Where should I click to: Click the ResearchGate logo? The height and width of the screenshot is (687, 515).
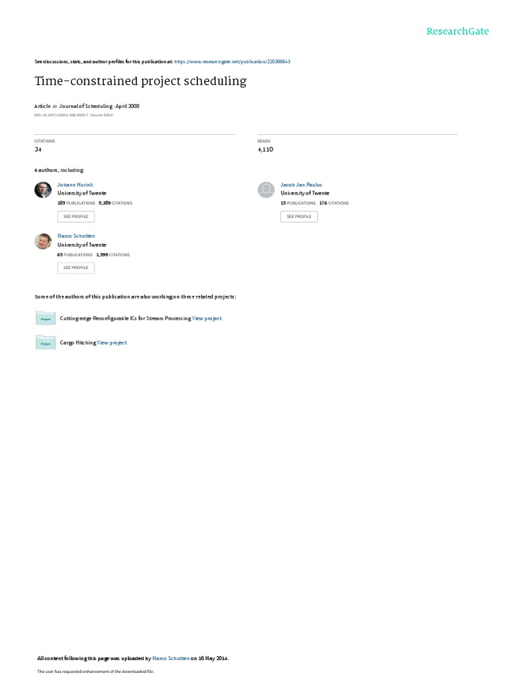coord(457,31)
